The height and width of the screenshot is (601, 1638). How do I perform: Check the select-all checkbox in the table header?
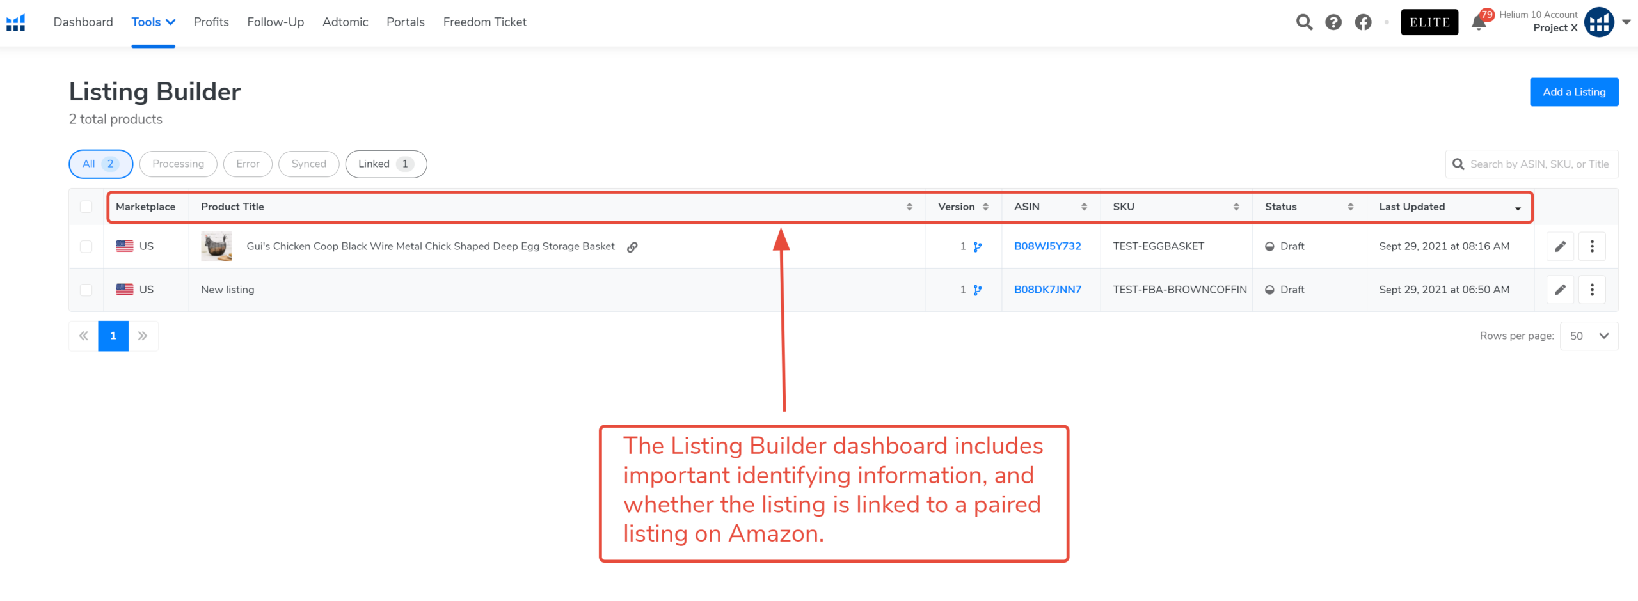pos(86,206)
